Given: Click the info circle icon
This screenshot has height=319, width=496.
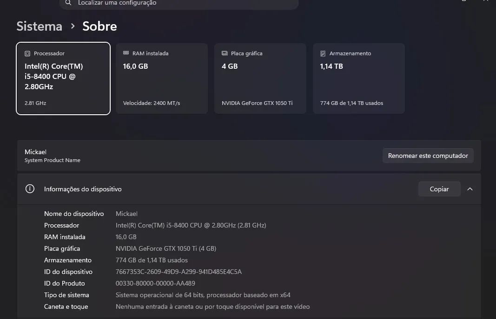Looking at the screenshot, I should [30, 189].
